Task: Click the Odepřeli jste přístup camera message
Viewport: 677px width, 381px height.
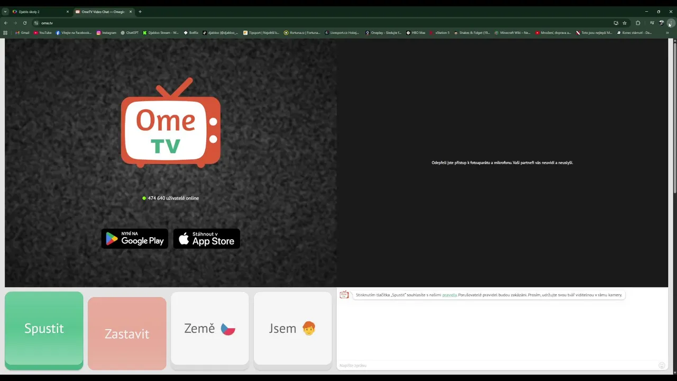Action: 502,162
